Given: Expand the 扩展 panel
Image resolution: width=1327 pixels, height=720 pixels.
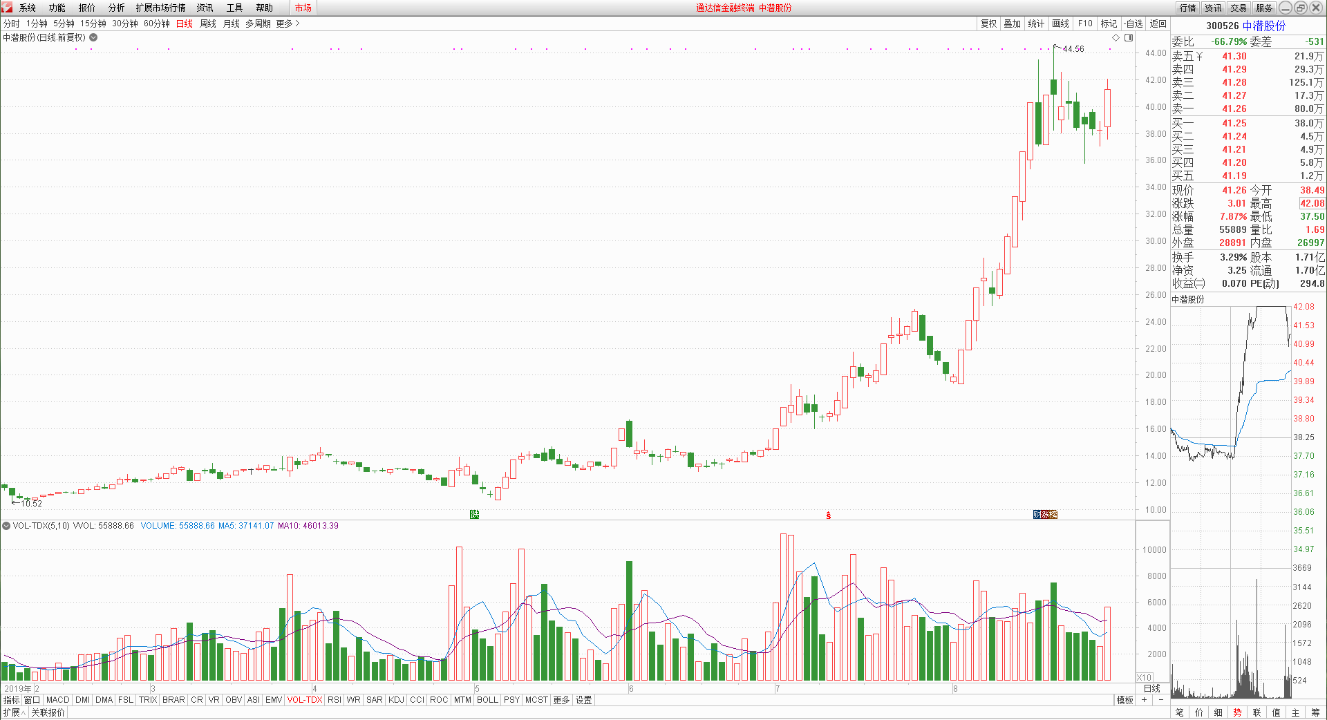Looking at the screenshot, I should 14,712.
